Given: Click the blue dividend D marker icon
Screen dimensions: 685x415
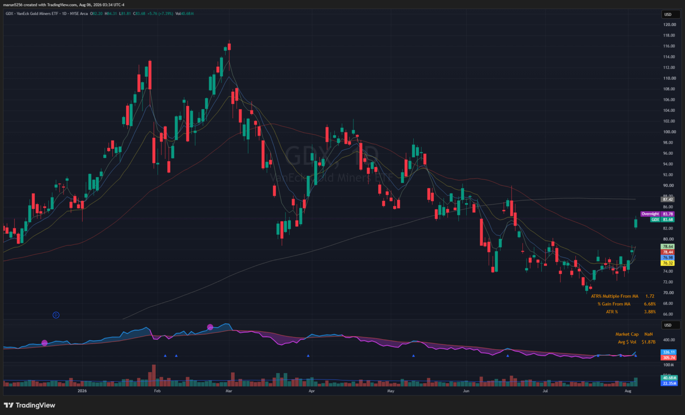Looking at the screenshot, I should pyautogui.click(x=56, y=315).
